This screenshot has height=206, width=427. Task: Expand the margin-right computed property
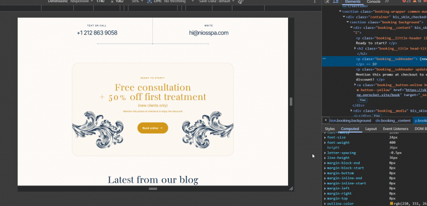pyautogui.click(x=325, y=193)
